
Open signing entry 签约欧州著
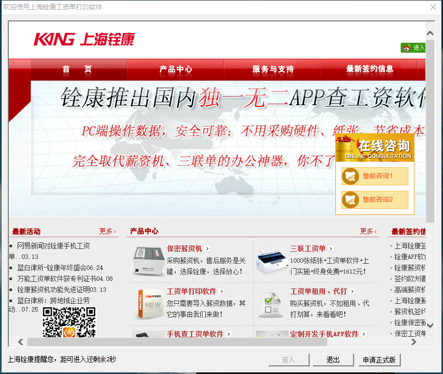click(x=410, y=279)
